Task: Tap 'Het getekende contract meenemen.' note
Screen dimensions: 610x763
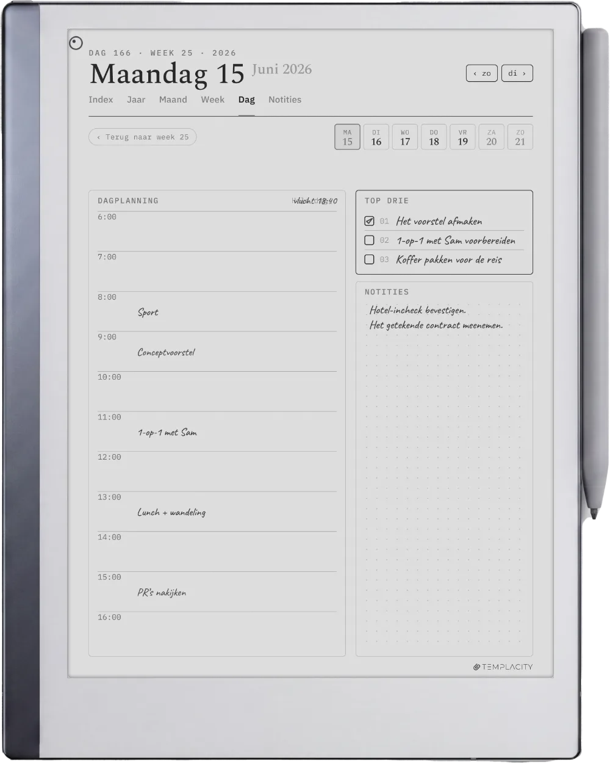Action: point(436,325)
